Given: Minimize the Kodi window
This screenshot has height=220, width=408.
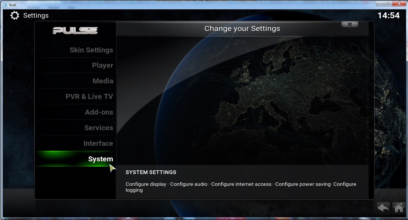Looking at the screenshot, I should coord(380,4).
